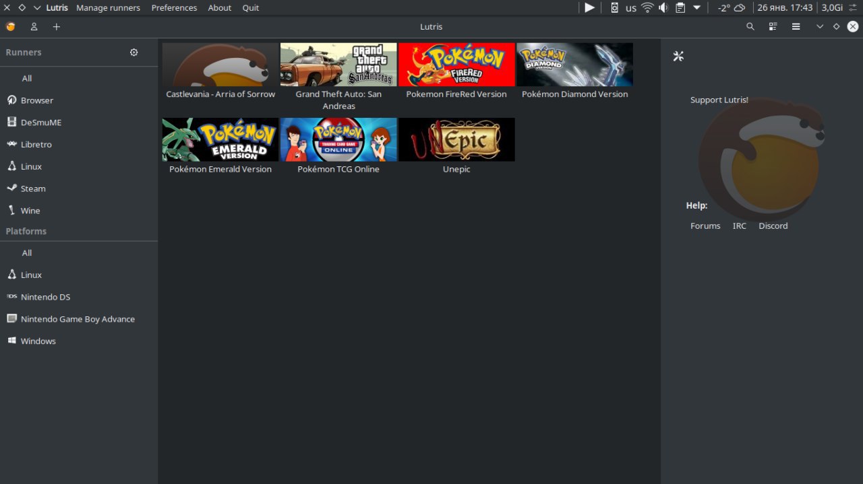Filter by Nintendo Game Boy Advance platform

(79, 319)
